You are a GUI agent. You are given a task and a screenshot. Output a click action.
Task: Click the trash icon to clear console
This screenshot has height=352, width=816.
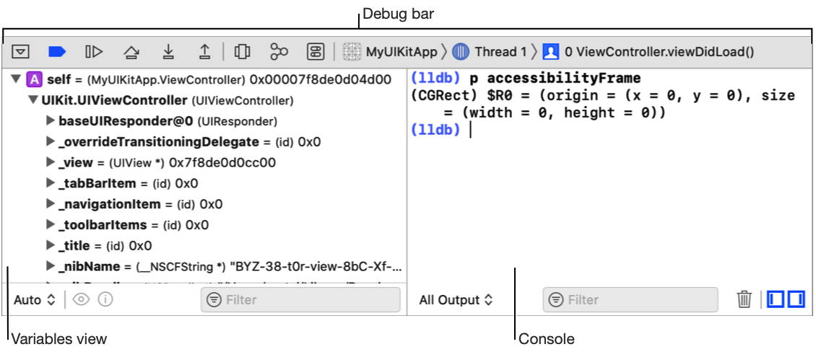click(745, 299)
